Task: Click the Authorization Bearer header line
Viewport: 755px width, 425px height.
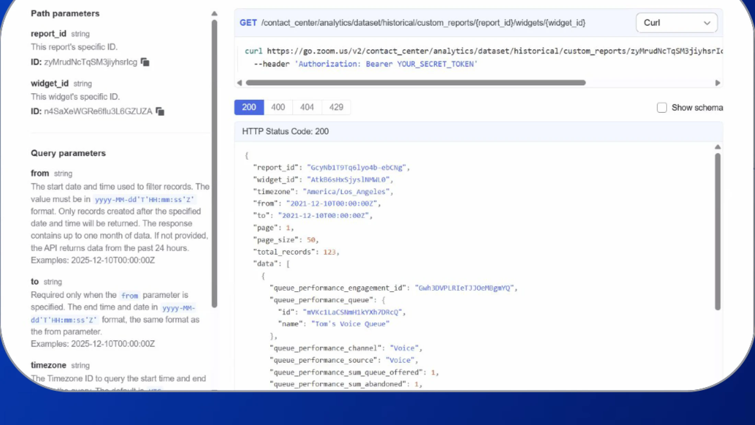Action: (365, 64)
